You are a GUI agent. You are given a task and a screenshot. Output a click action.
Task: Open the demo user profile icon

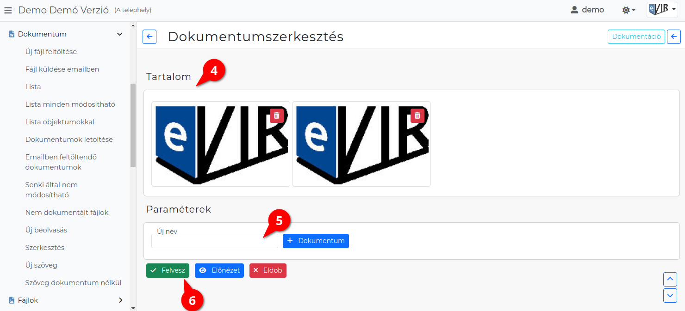coord(574,10)
